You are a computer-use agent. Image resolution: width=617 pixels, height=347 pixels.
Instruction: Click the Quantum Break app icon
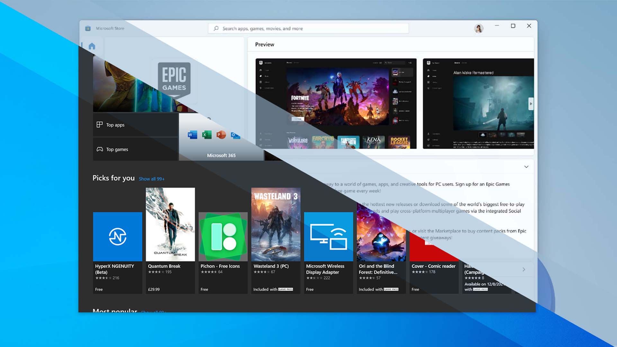169,225
